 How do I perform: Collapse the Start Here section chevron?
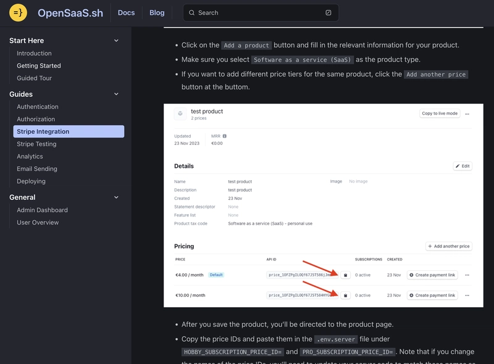point(116,41)
